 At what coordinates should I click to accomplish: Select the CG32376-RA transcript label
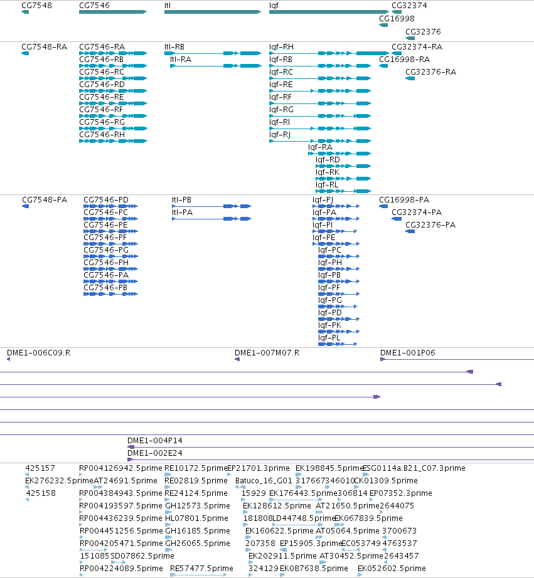pyautogui.click(x=430, y=72)
